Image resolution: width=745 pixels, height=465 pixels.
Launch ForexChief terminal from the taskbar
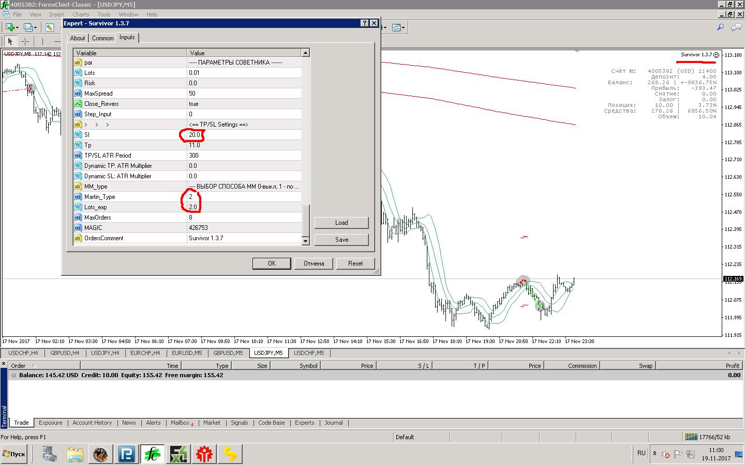[152, 454]
